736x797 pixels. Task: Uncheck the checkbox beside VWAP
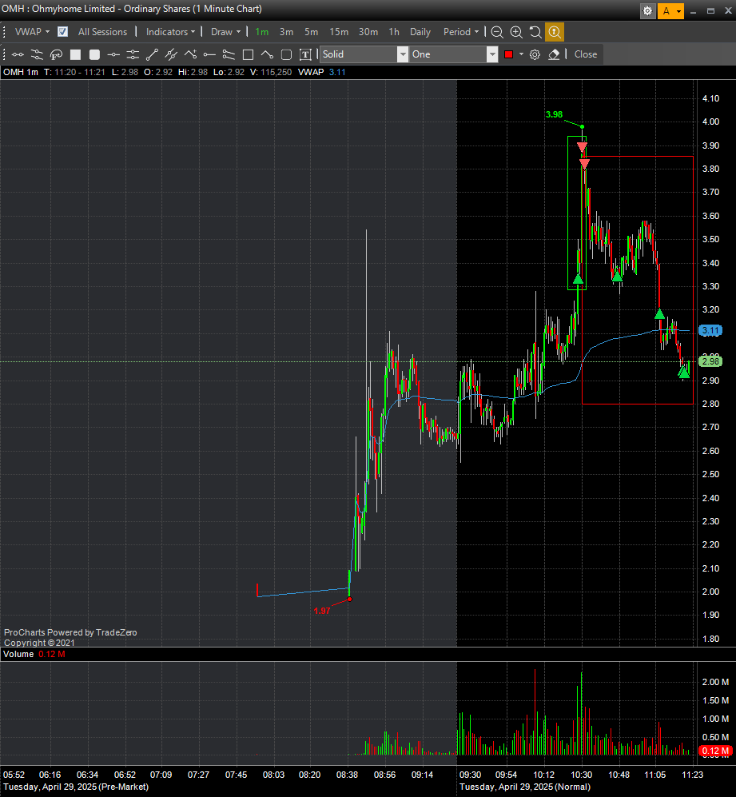click(x=62, y=31)
